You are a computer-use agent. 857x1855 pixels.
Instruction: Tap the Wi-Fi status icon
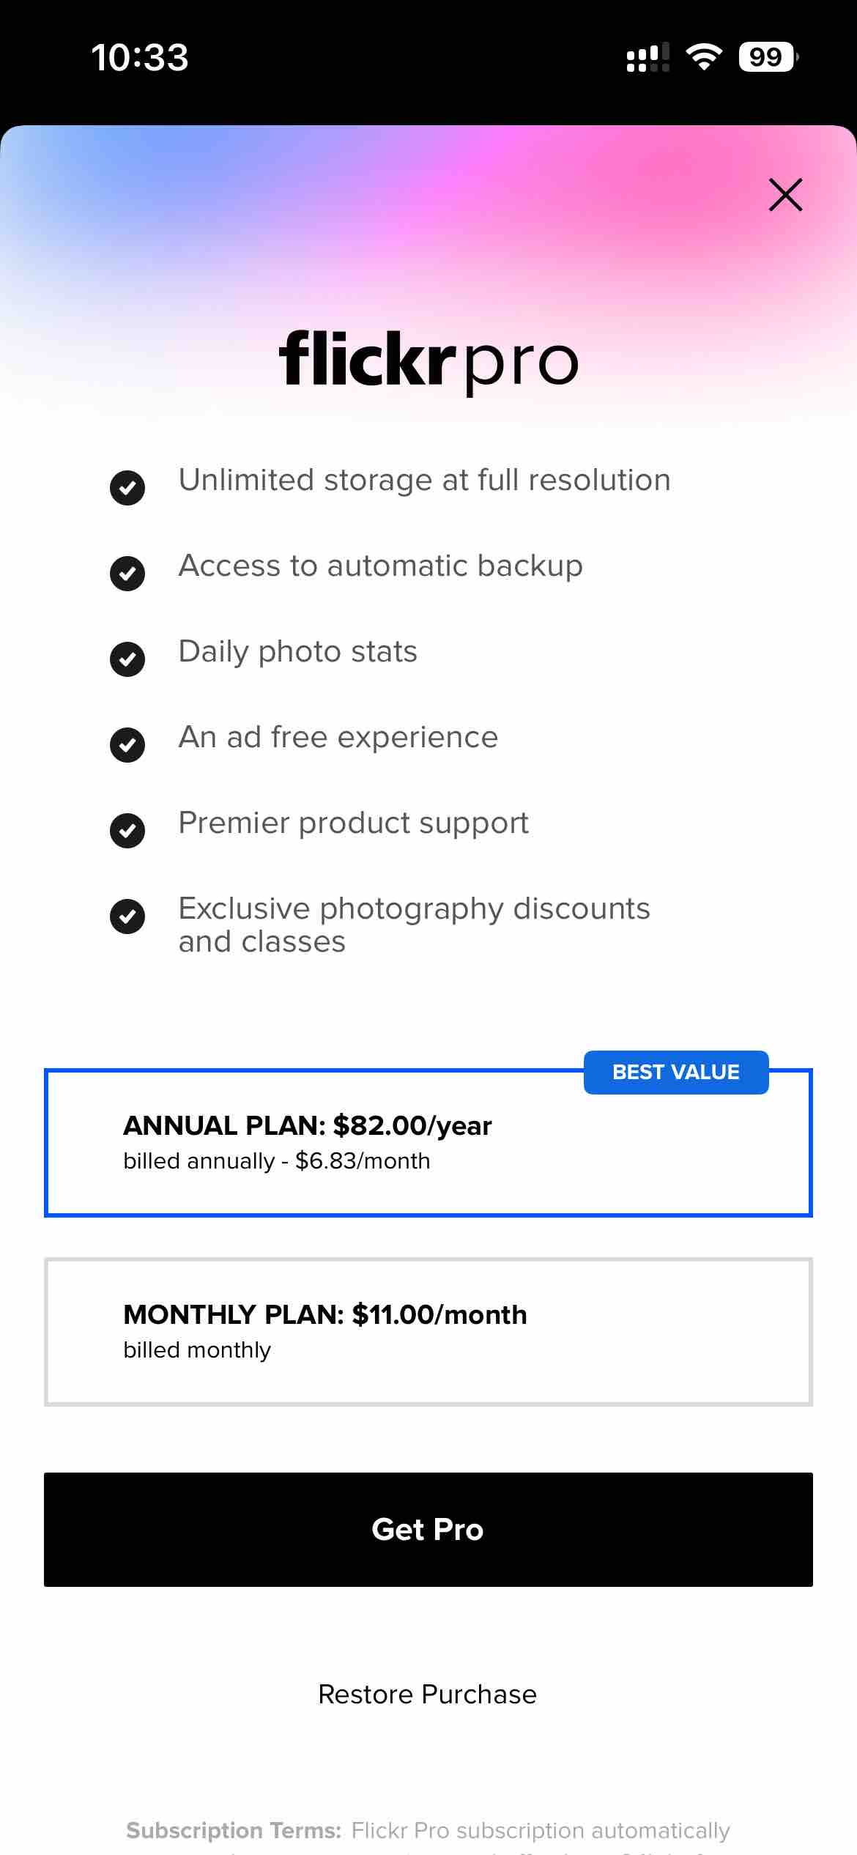click(x=704, y=57)
